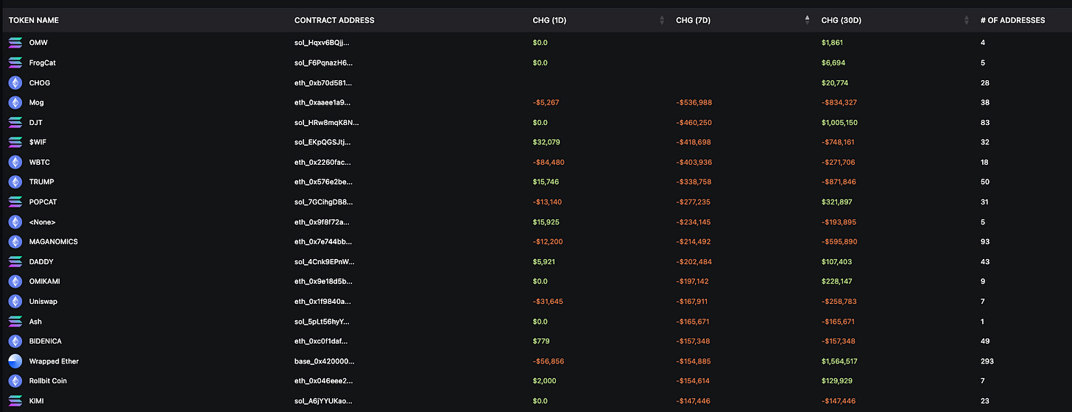Click the Ethereum icon beside BIDENICA

[15, 341]
